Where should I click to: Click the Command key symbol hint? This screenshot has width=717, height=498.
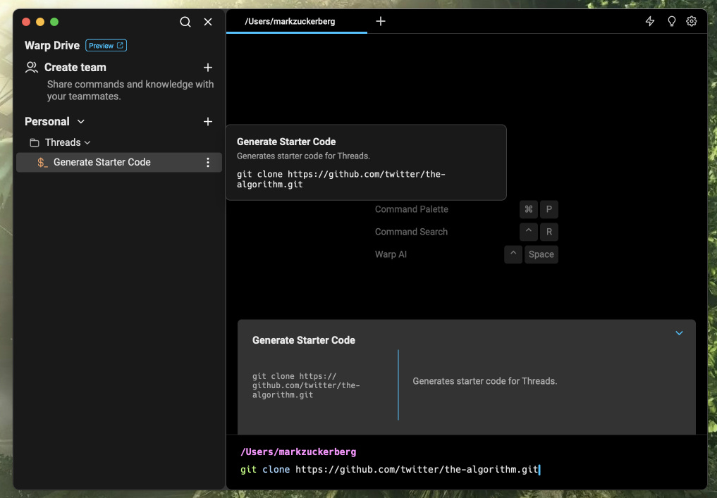click(x=529, y=209)
